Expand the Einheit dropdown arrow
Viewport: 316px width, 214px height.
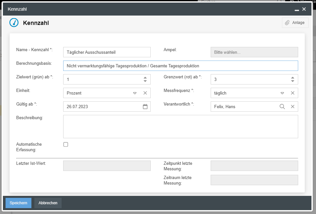coord(135,93)
